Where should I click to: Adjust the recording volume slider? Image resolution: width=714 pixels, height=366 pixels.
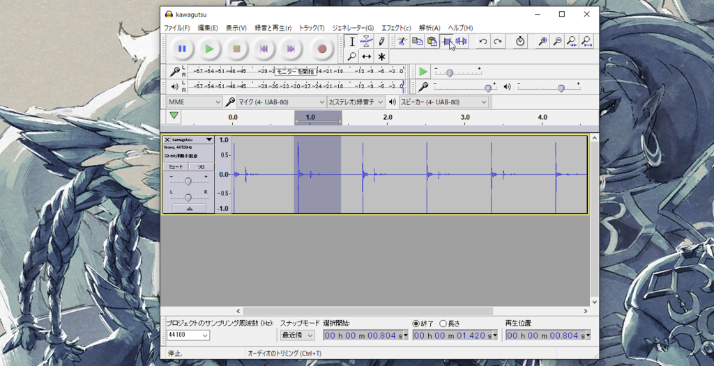click(488, 88)
